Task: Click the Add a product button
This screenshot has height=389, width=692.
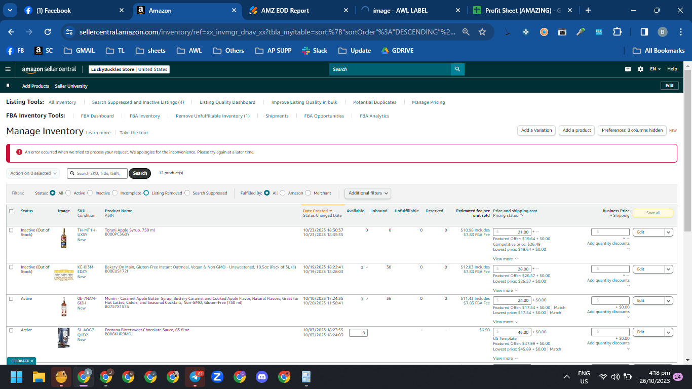Action: [577, 130]
